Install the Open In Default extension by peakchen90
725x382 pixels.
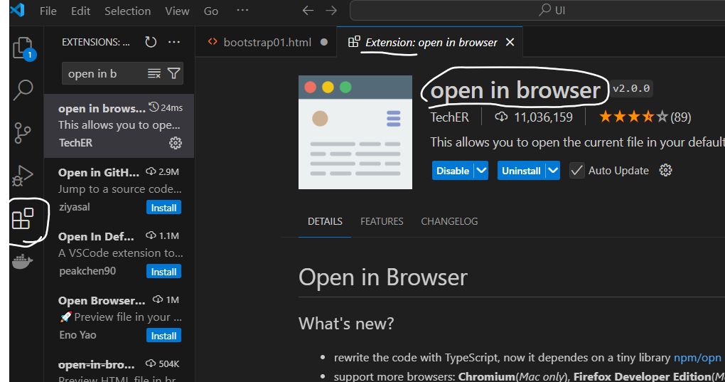163,272
